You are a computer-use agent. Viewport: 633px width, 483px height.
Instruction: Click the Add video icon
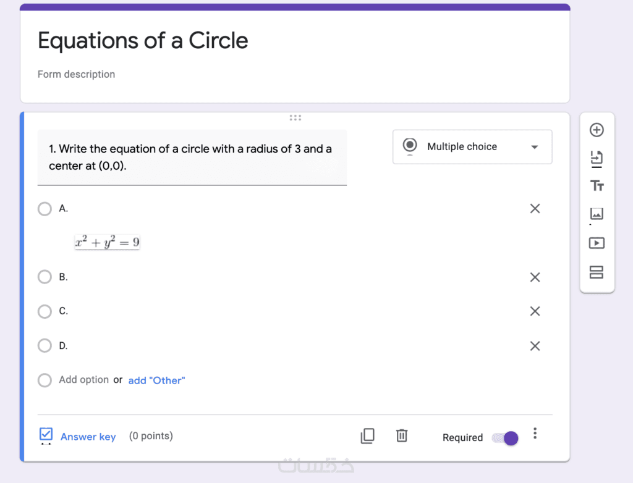pyautogui.click(x=597, y=243)
